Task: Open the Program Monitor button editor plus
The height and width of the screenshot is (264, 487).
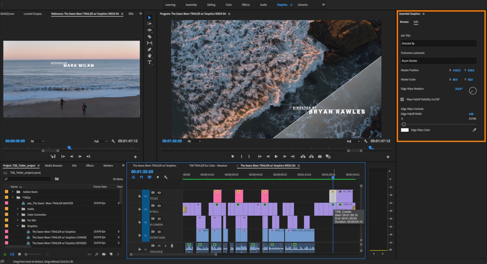Action: (388, 157)
